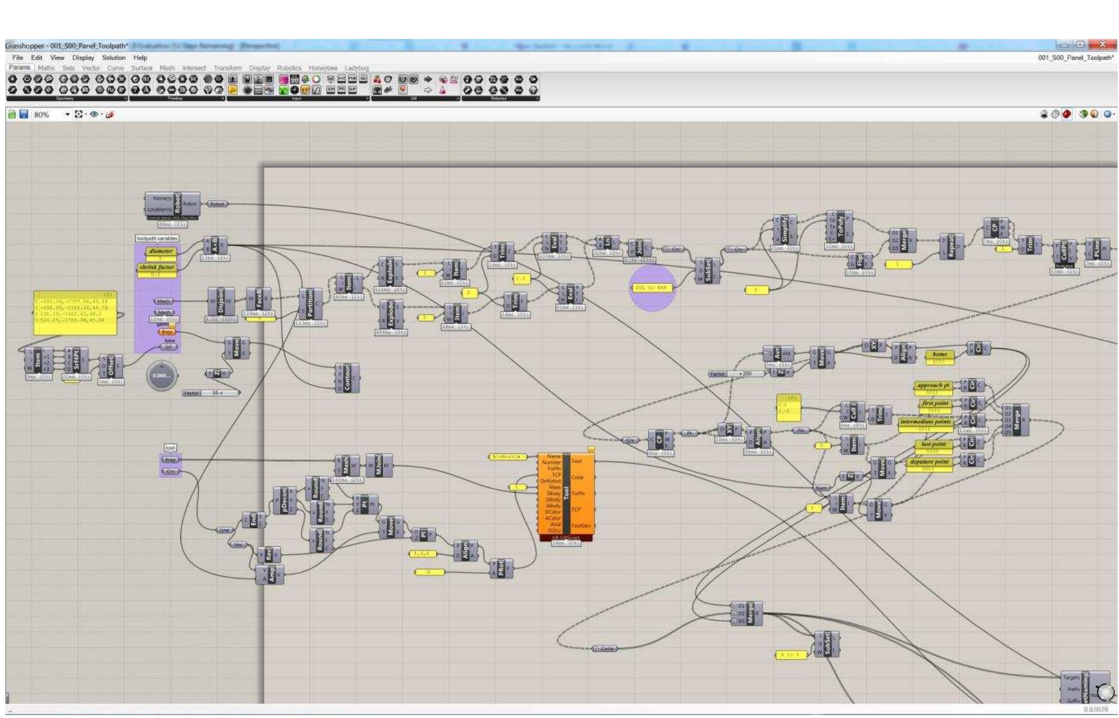This screenshot has height=718, width=1119.
Task: Open the Solution menu
Action: [x=114, y=58]
